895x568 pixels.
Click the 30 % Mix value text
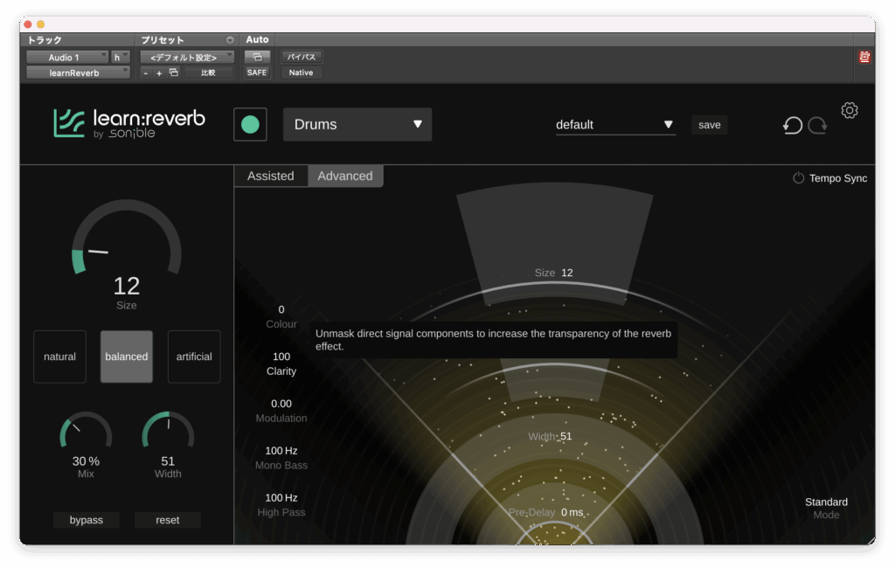[x=86, y=461]
